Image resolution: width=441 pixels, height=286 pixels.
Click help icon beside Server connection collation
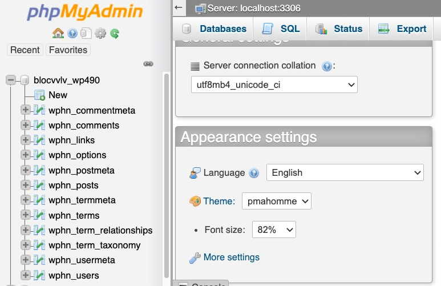(x=327, y=66)
